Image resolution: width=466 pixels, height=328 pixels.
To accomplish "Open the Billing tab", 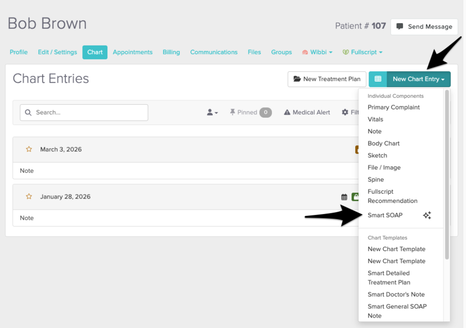I will (171, 52).
